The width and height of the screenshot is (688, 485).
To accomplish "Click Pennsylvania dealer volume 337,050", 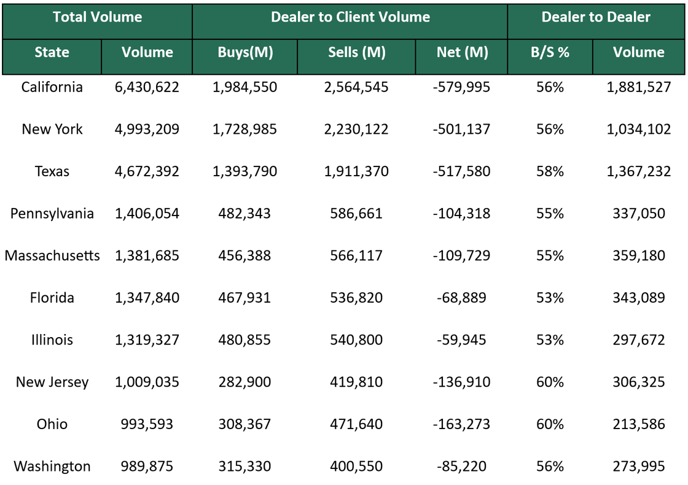I will (x=639, y=214).
